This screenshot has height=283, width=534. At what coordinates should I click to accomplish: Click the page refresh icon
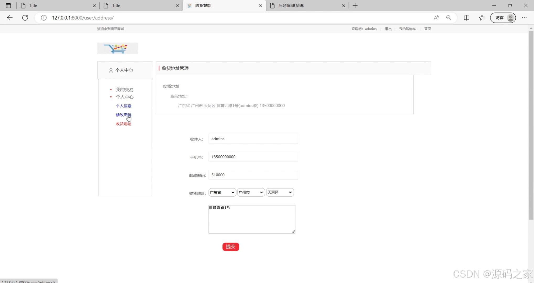click(x=25, y=18)
